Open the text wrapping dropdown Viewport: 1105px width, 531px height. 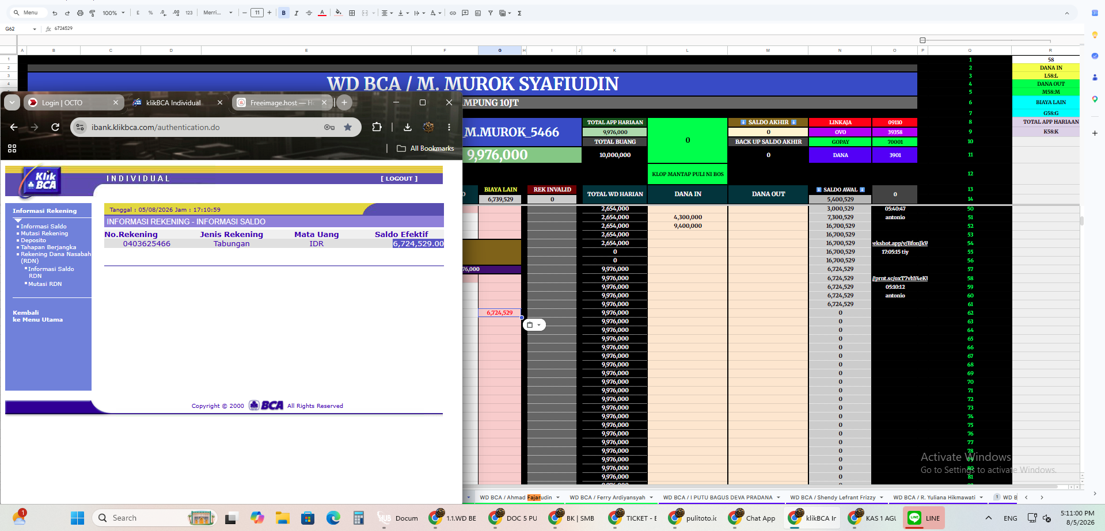click(x=419, y=13)
